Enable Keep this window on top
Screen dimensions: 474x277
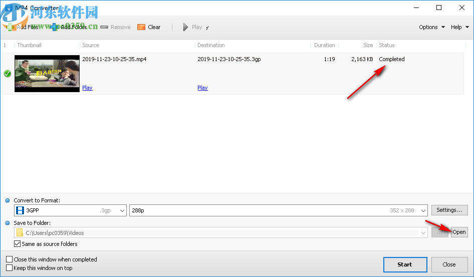tap(10, 268)
